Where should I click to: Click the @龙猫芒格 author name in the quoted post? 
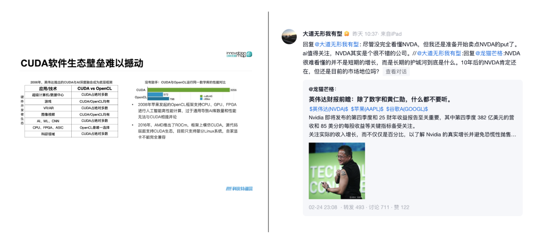[321, 89]
